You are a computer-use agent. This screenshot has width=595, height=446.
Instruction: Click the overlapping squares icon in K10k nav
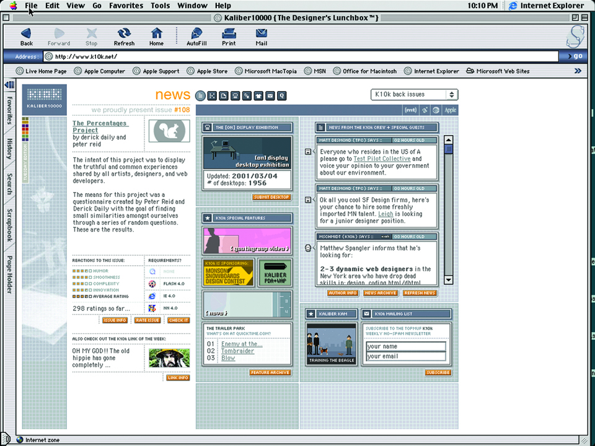tap(247, 96)
